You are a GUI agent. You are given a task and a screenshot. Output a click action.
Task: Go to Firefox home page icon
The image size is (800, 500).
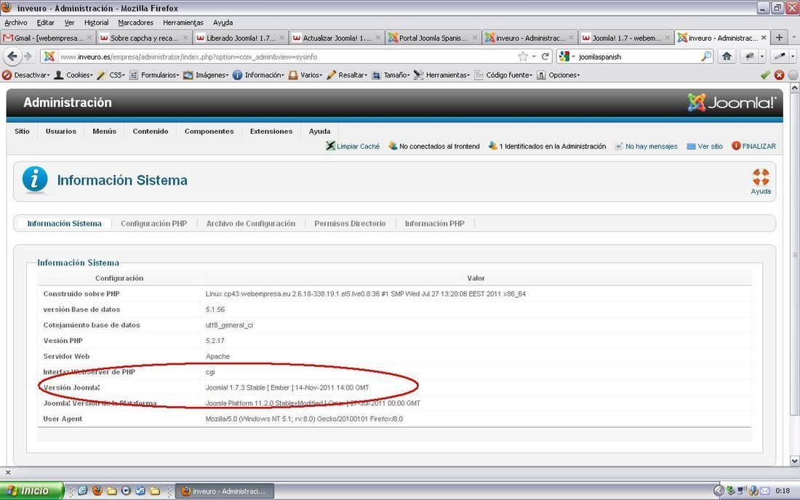(x=727, y=57)
